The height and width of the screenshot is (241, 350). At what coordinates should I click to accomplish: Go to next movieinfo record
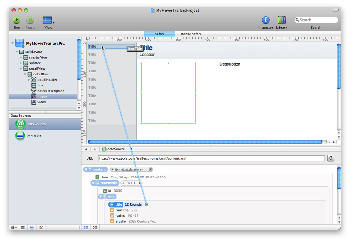(139, 183)
